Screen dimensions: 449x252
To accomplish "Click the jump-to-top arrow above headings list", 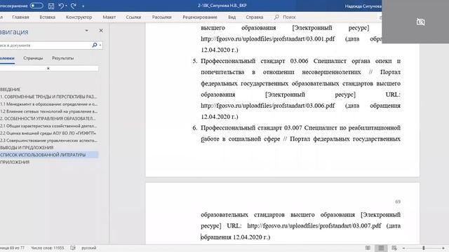I will (x=48, y=69).
